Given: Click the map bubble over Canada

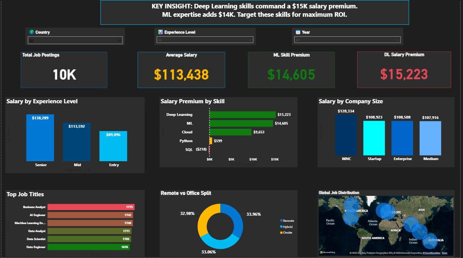Looking at the screenshot, I should pos(352,205).
